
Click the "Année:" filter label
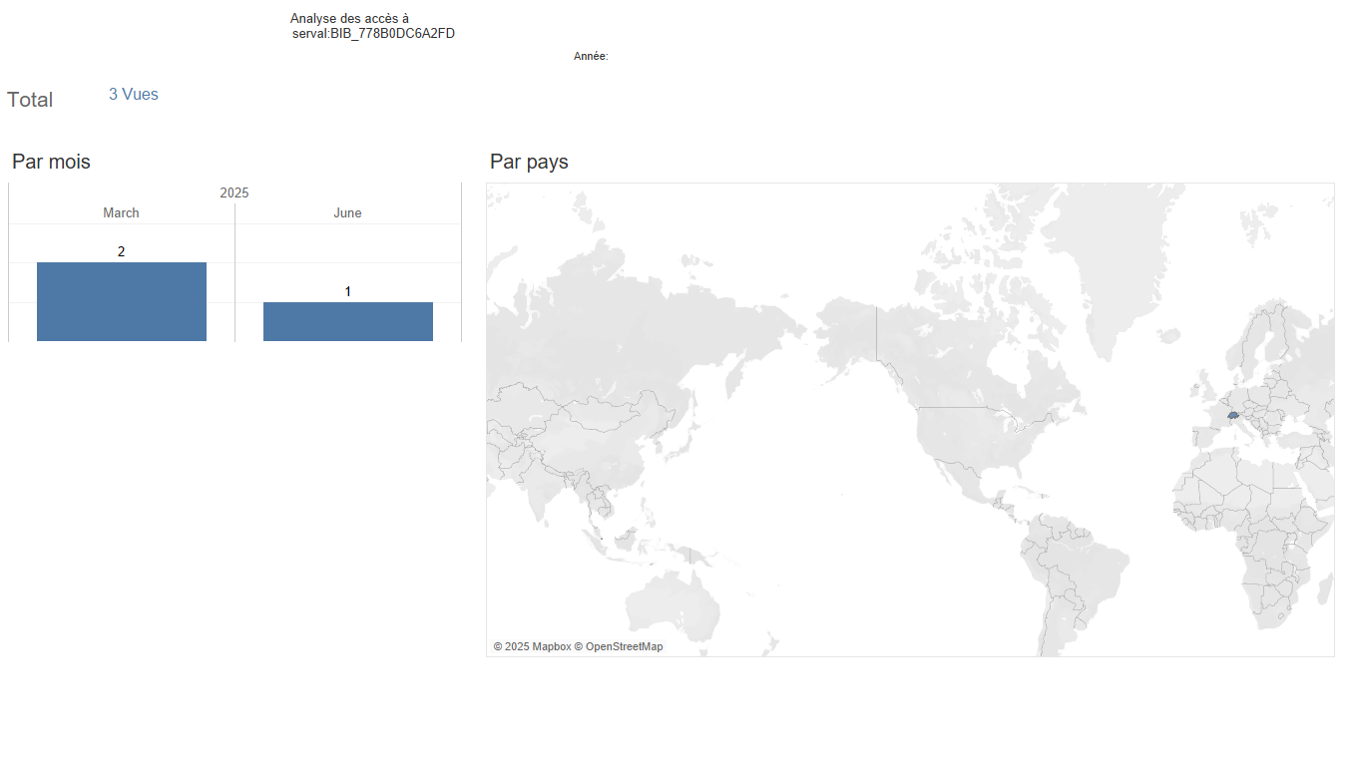pos(591,57)
